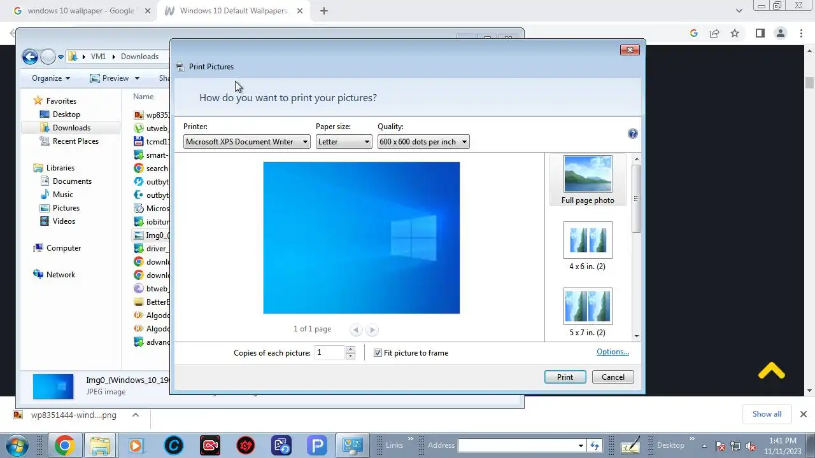815x458 pixels.
Task: Click Chrome share page icon
Action: click(x=714, y=33)
